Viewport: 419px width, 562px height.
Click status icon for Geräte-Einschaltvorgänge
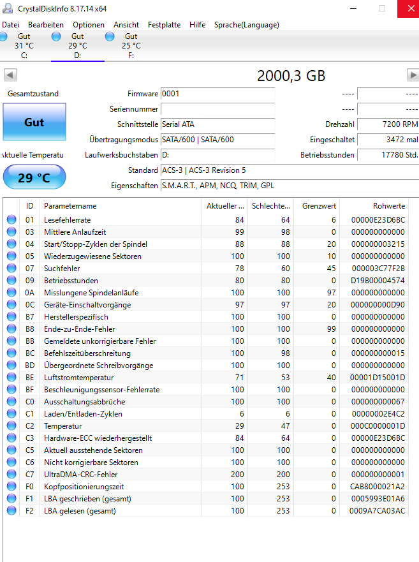pos(11,304)
